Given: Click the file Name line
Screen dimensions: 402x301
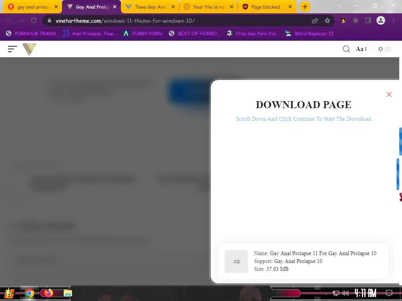Looking at the screenshot, I should [x=315, y=253].
